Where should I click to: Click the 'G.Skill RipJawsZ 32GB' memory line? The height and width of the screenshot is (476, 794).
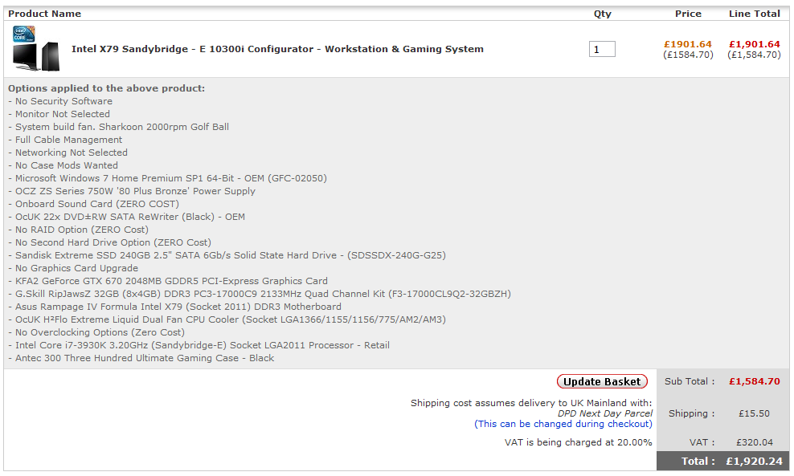point(260,294)
